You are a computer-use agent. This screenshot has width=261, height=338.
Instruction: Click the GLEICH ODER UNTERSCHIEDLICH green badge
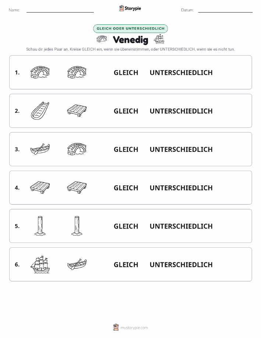(130, 28)
